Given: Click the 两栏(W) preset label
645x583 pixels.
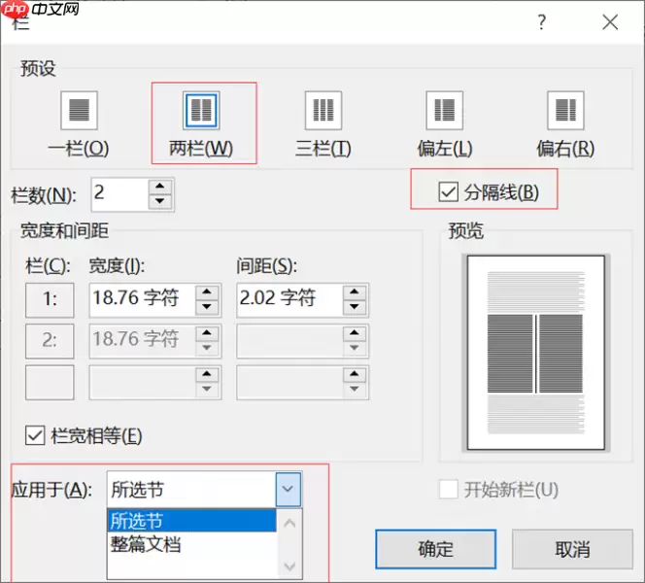Looking at the screenshot, I should click(x=201, y=148).
